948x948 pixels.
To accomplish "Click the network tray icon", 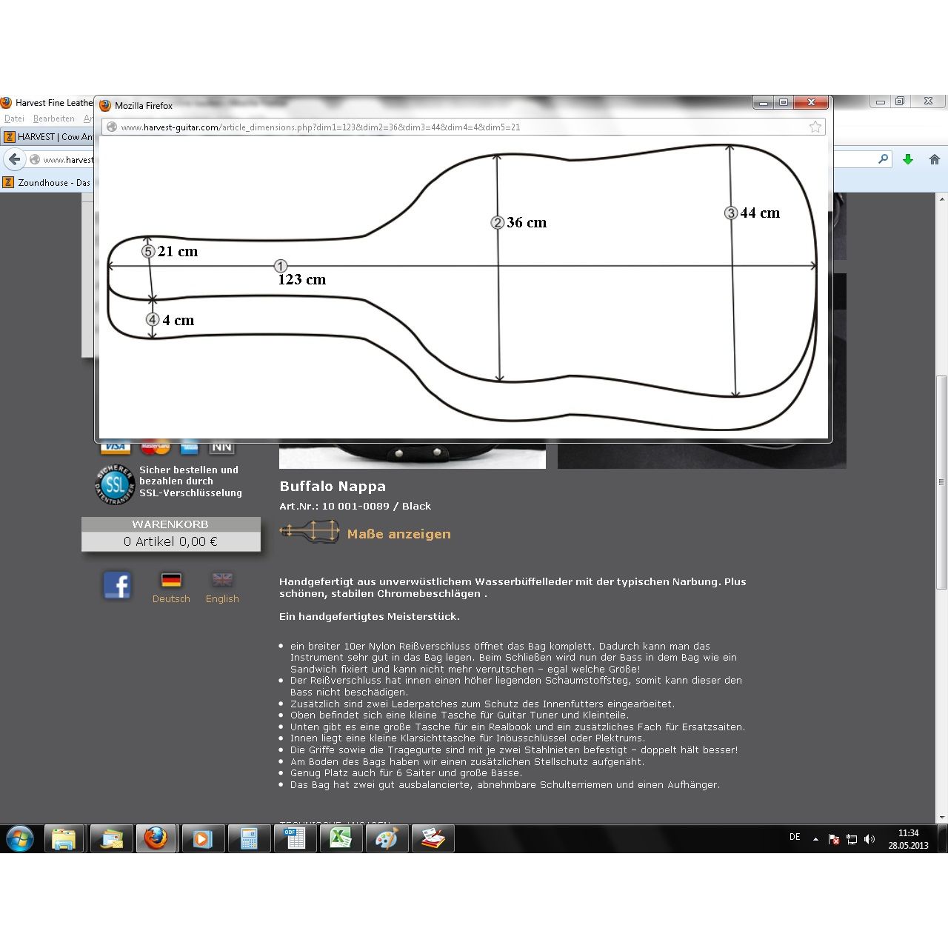I will tap(852, 839).
